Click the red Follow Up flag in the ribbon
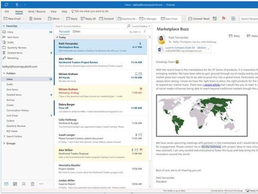This screenshot has width=258, height=194. (x=224, y=19)
